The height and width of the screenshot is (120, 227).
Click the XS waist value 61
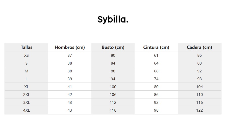pyautogui.click(x=156, y=55)
